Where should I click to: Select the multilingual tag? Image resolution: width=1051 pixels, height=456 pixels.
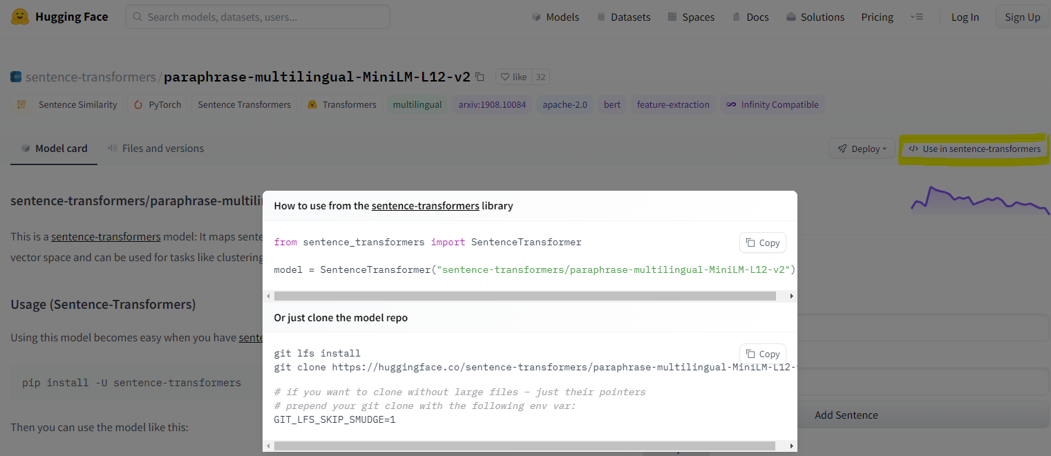417,104
